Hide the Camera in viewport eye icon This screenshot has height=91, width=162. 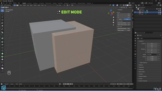(x=158, y=11)
